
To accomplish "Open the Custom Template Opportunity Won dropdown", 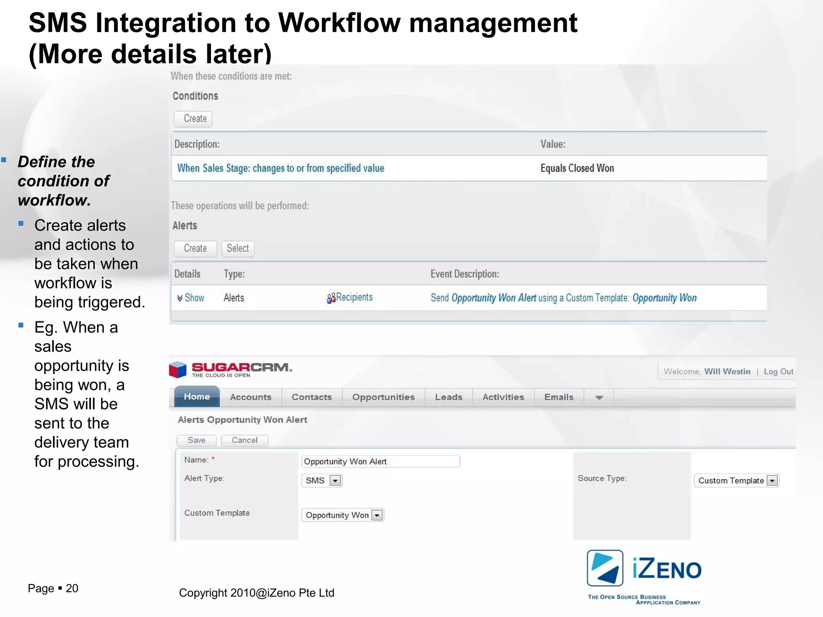I will 343,515.
